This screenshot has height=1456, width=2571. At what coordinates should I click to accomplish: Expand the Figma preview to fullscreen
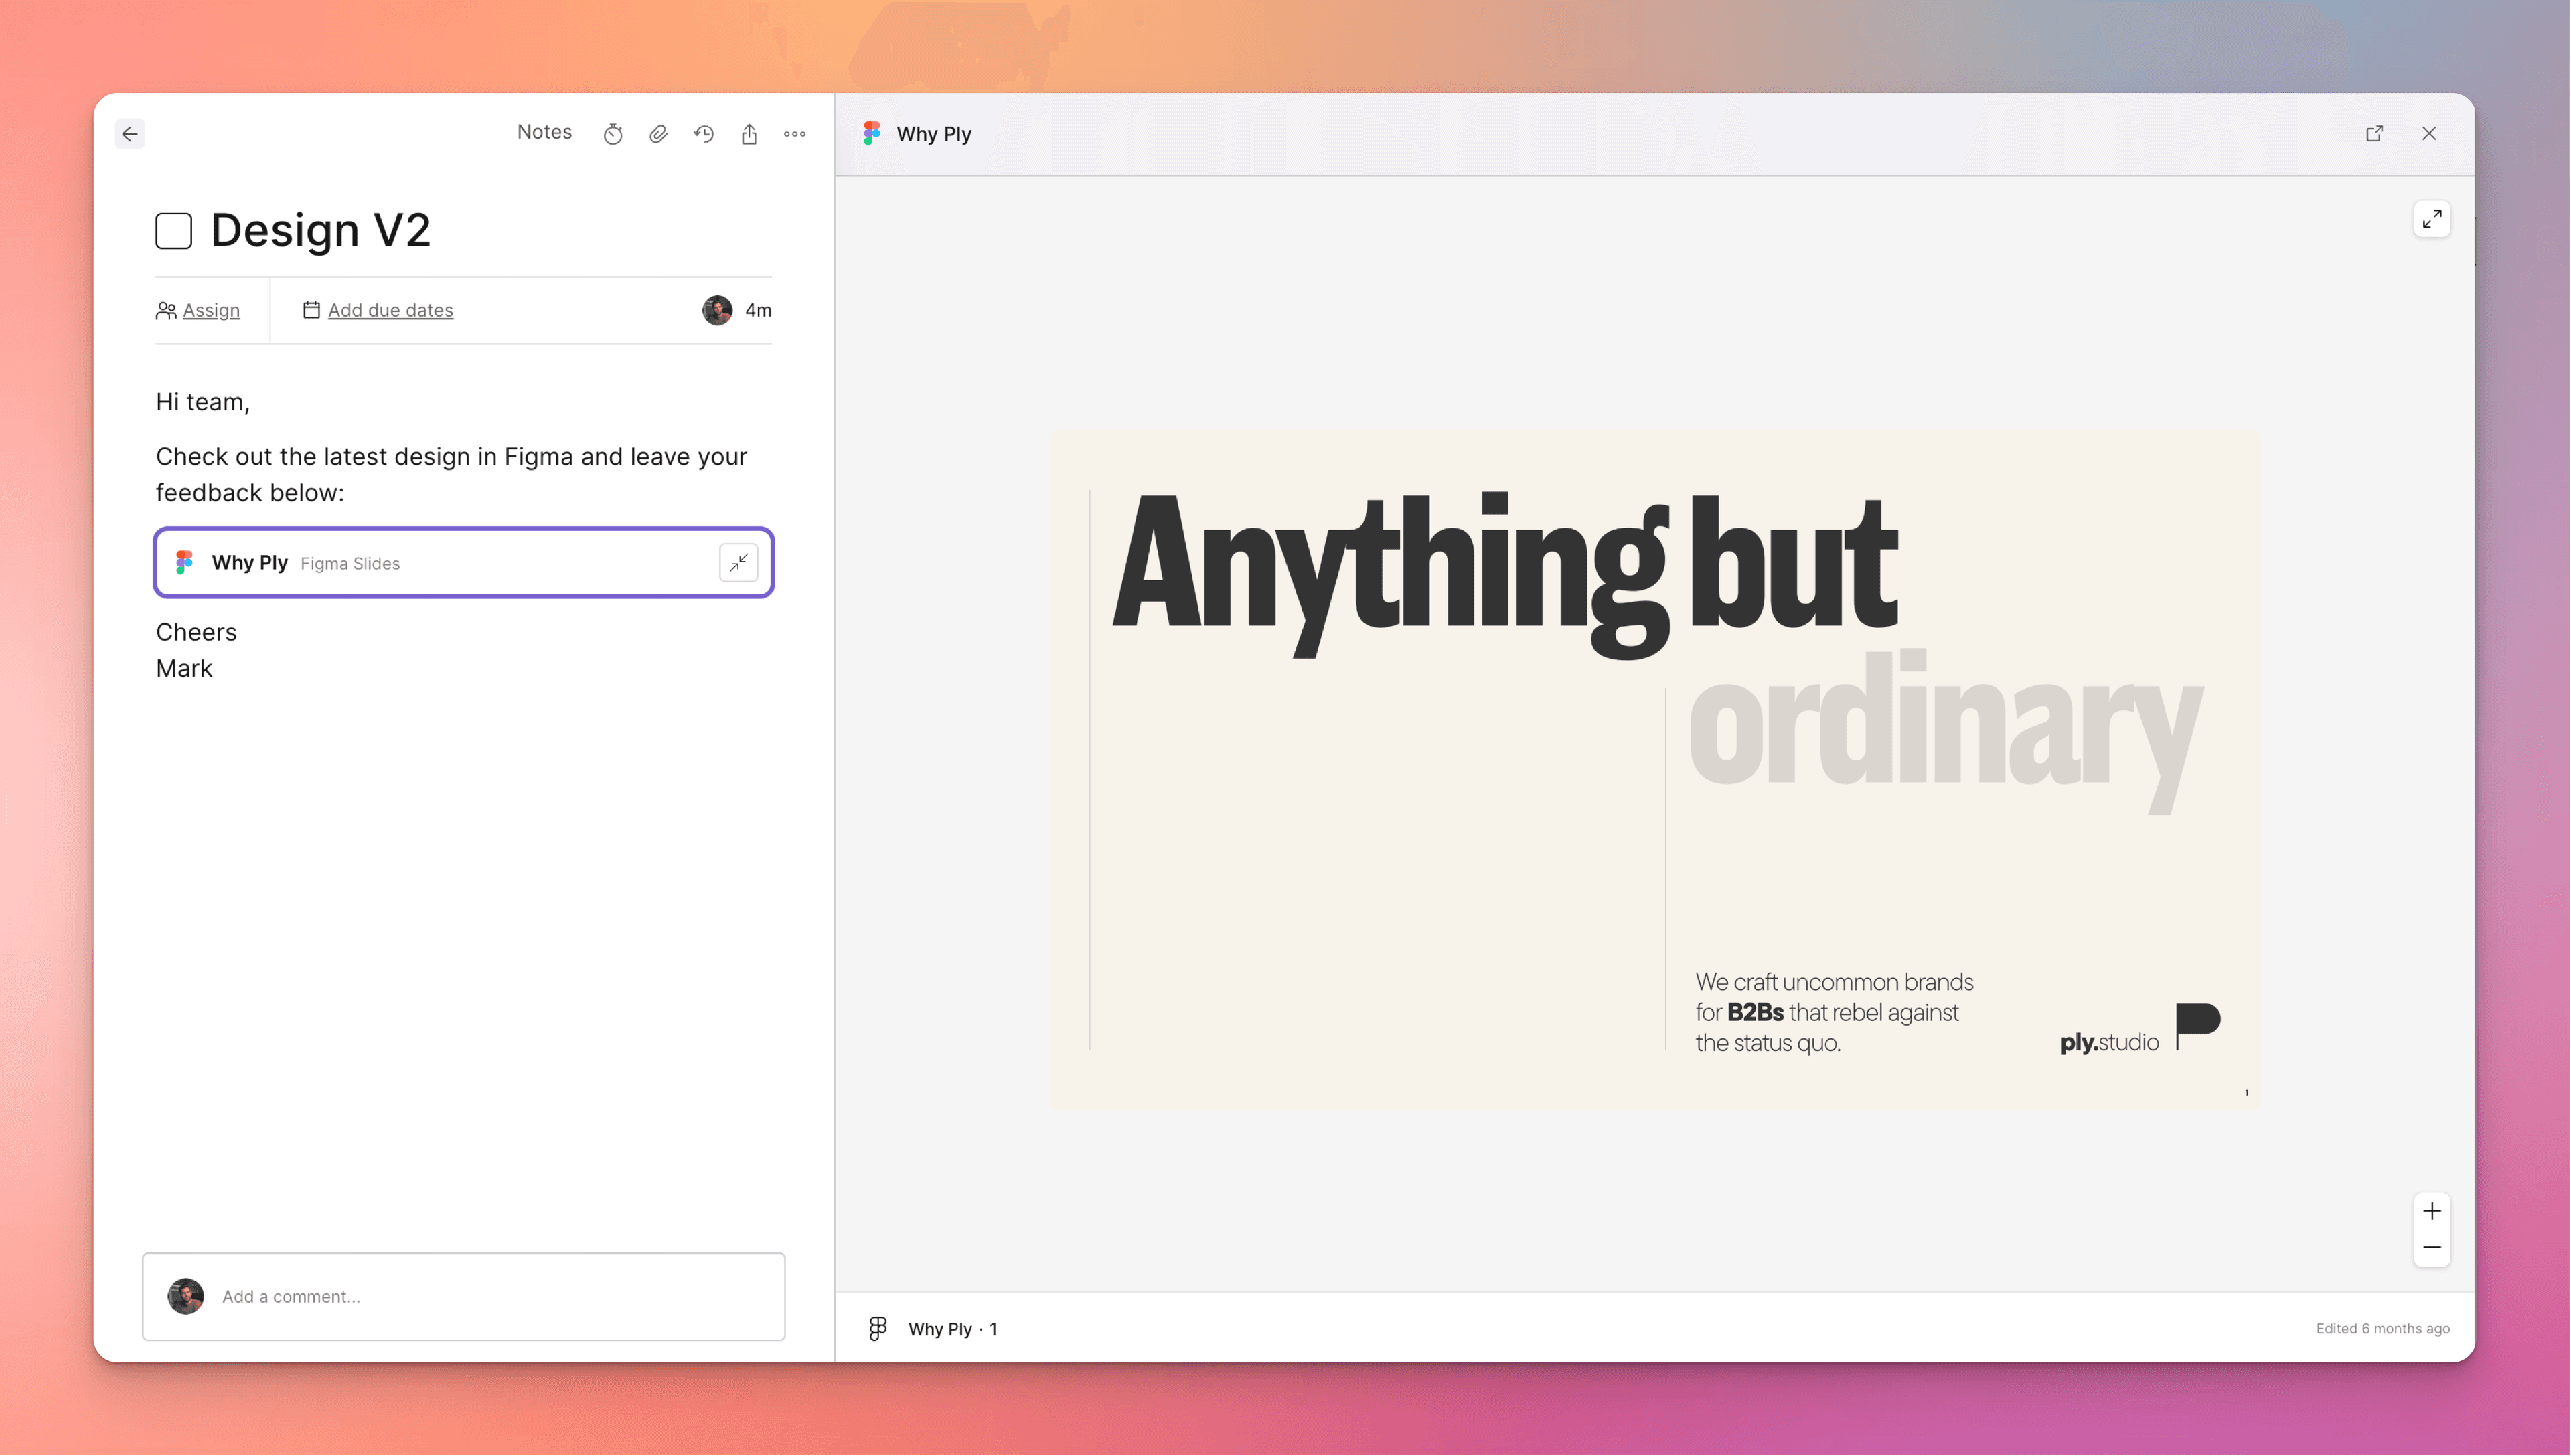[x=2432, y=219]
